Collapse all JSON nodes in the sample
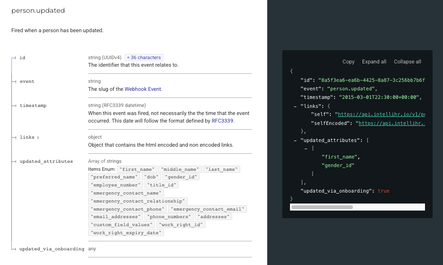 click(x=407, y=62)
